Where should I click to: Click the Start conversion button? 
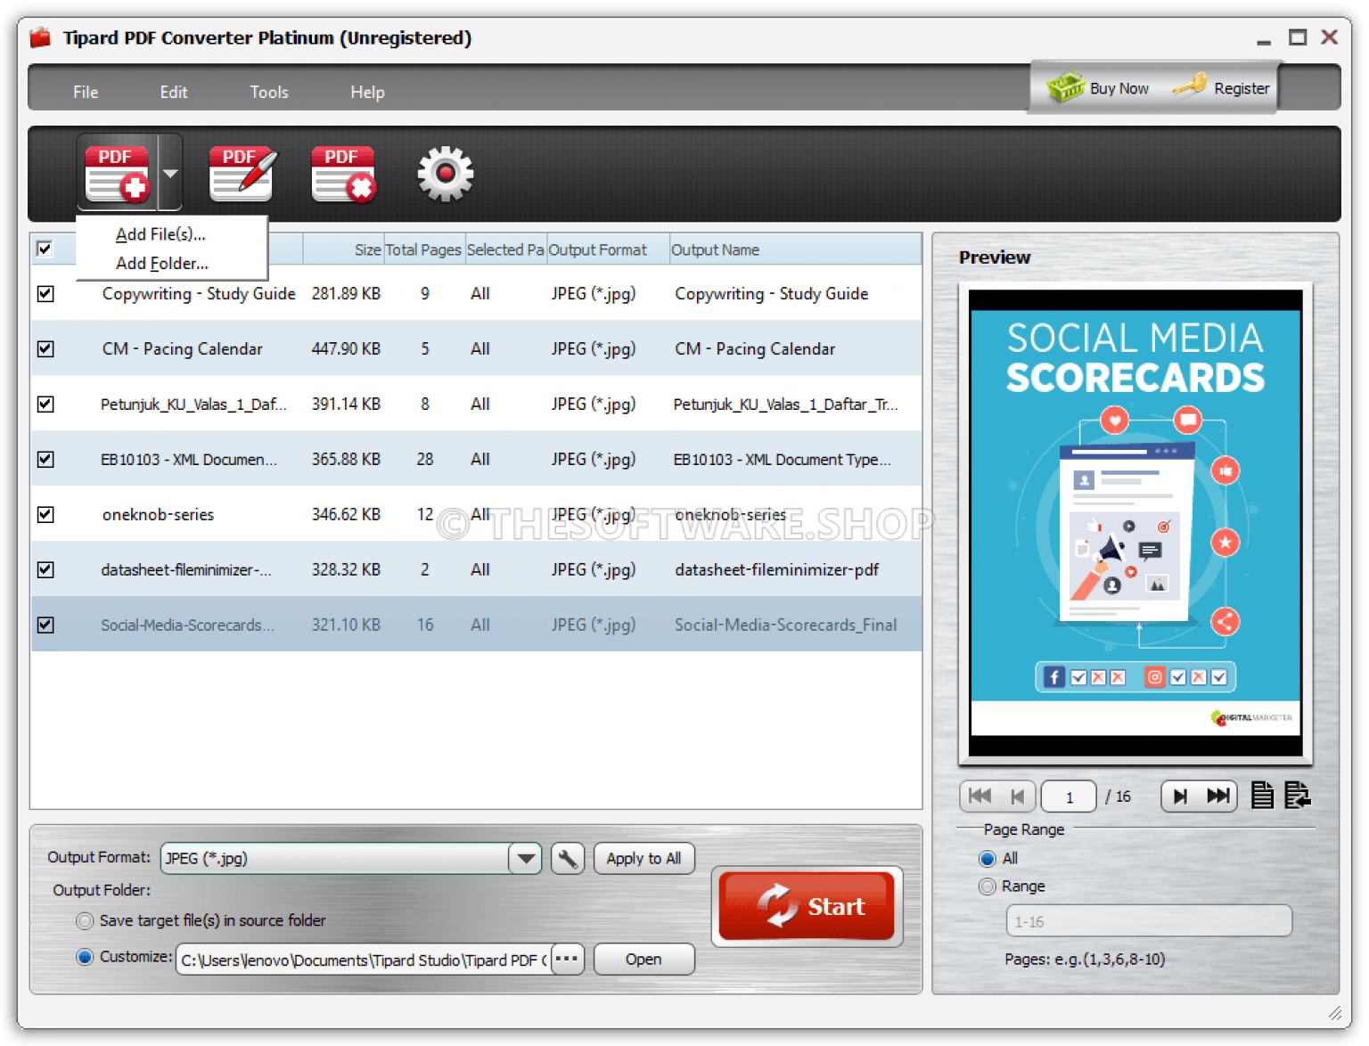(807, 906)
